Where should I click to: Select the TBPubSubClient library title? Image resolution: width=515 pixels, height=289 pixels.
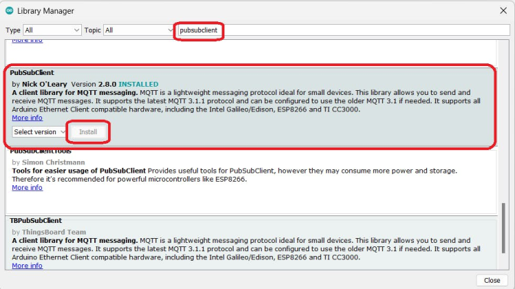coord(36,220)
